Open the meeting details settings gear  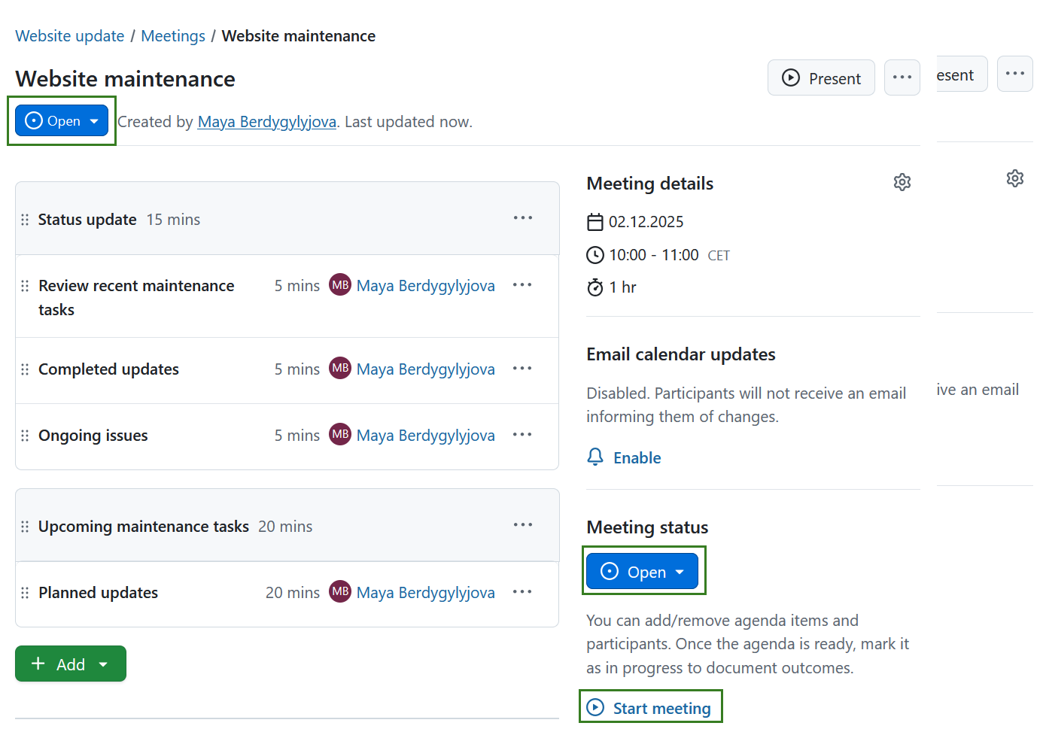(902, 182)
